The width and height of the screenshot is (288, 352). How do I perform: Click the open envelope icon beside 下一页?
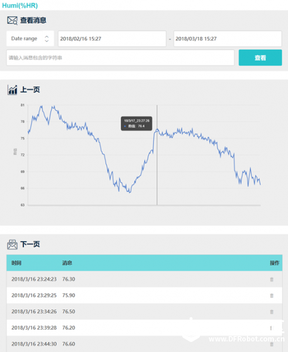(12, 245)
